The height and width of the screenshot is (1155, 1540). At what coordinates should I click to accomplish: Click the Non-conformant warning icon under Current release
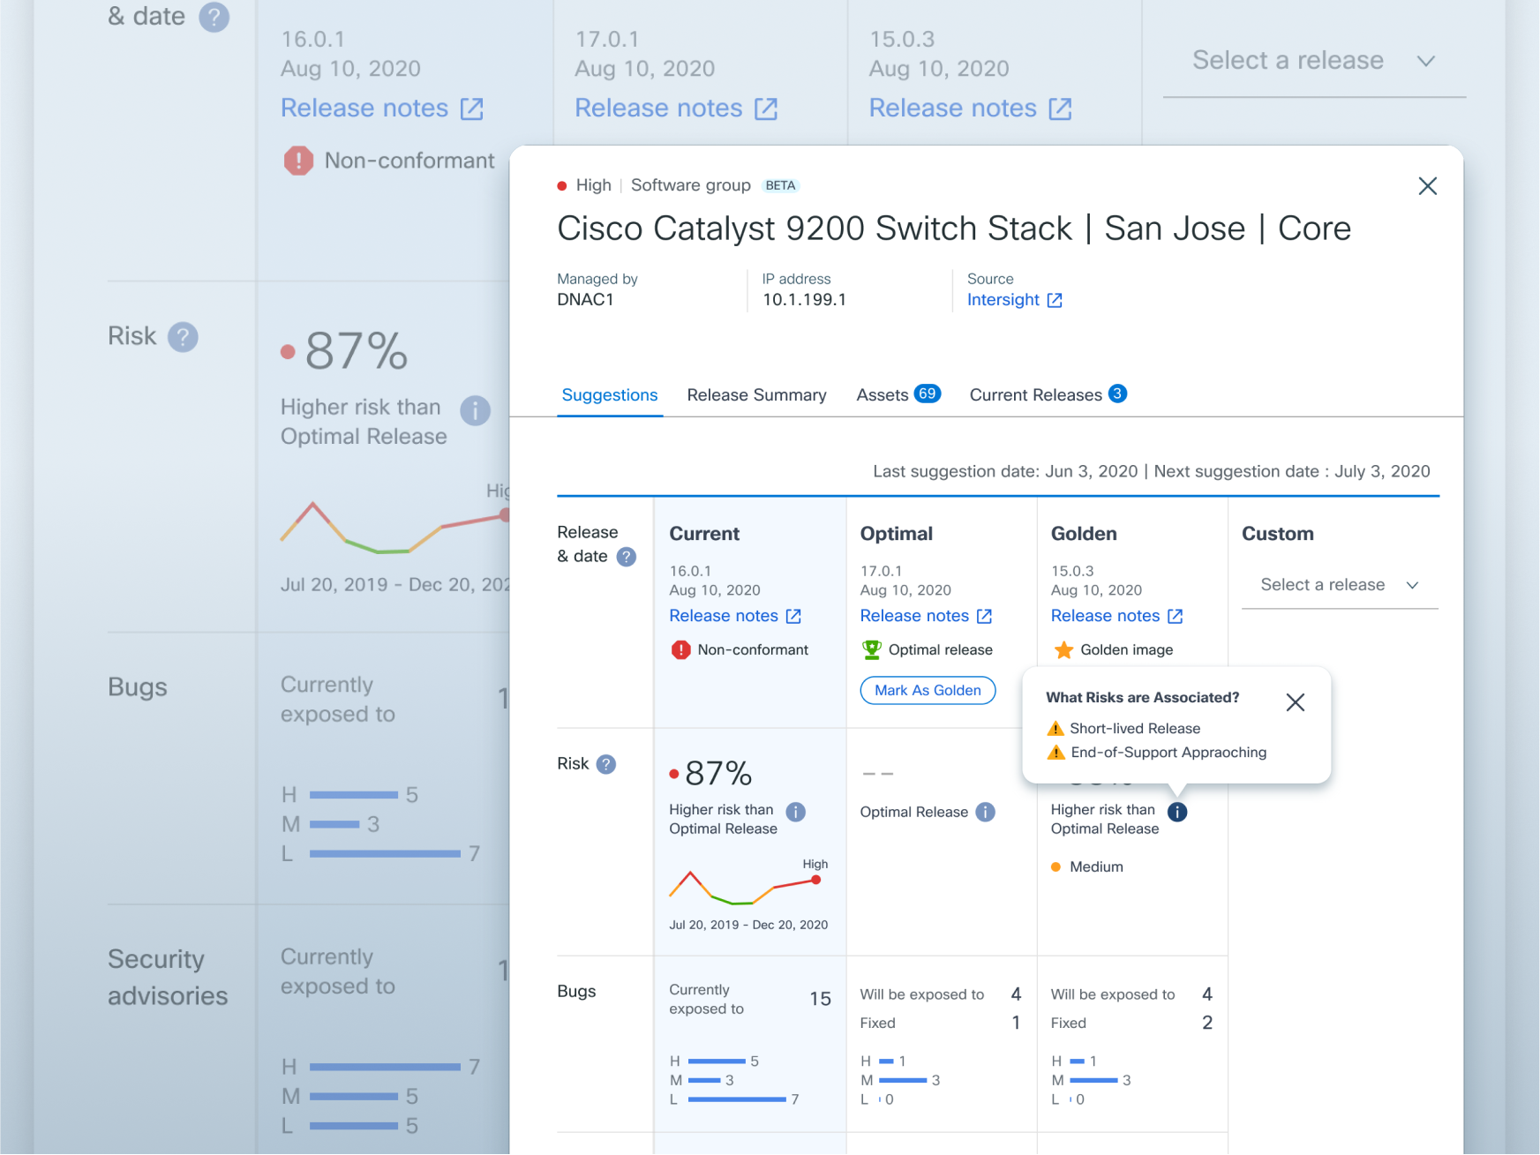[x=680, y=649]
